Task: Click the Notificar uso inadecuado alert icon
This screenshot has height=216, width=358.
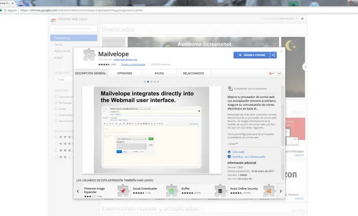Action: click(229, 157)
